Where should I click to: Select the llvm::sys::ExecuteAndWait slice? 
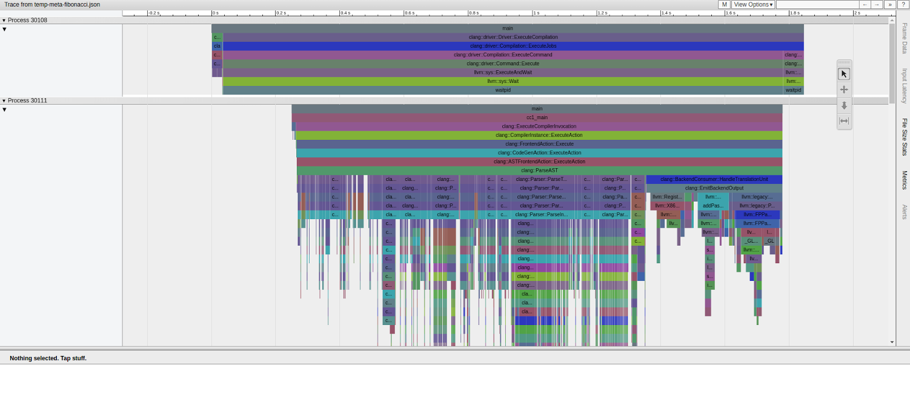(503, 72)
